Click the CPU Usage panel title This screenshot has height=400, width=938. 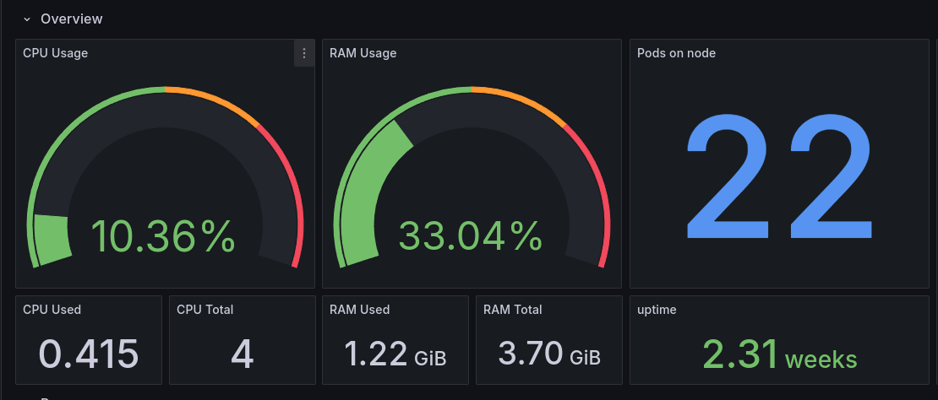click(56, 53)
